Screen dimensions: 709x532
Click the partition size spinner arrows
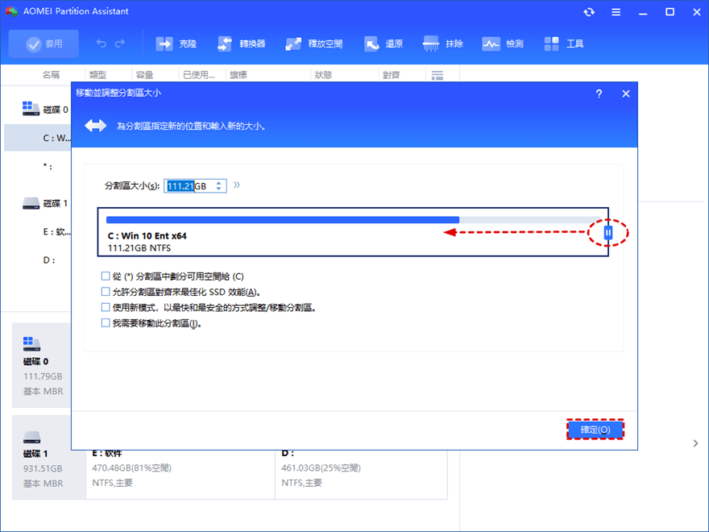(x=219, y=186)
